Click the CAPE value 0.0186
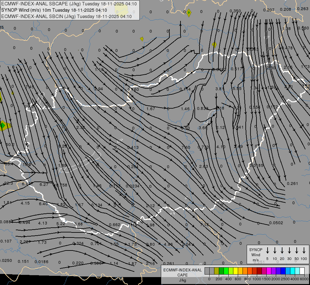 [41, 262]
